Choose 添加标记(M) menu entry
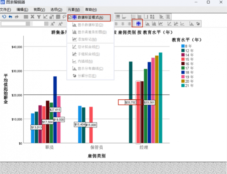This screenshot has height=174, width=227. pos(90,39)
